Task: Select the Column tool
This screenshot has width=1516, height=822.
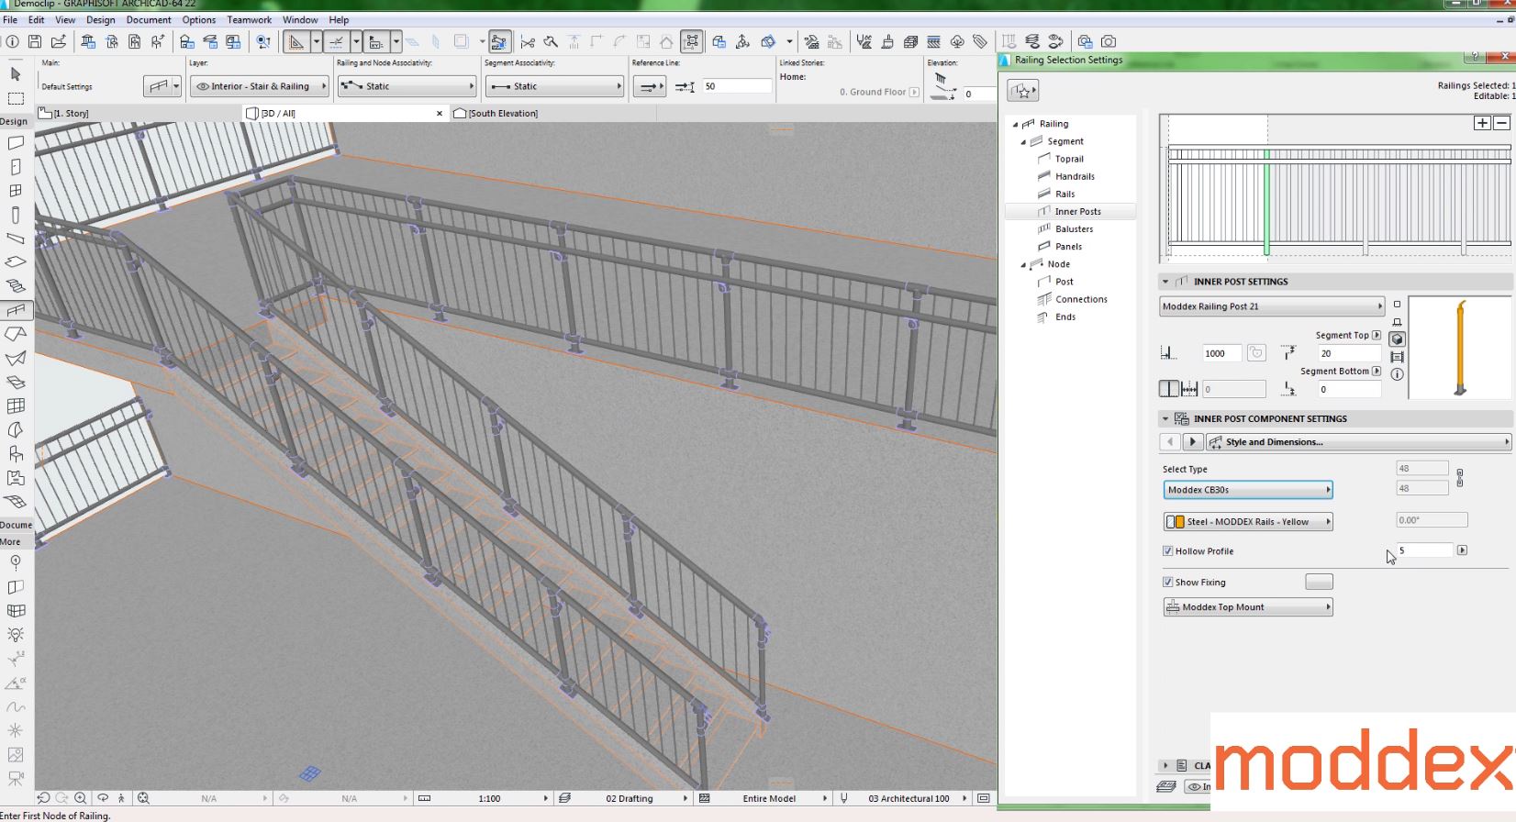Action: [16, 215]
